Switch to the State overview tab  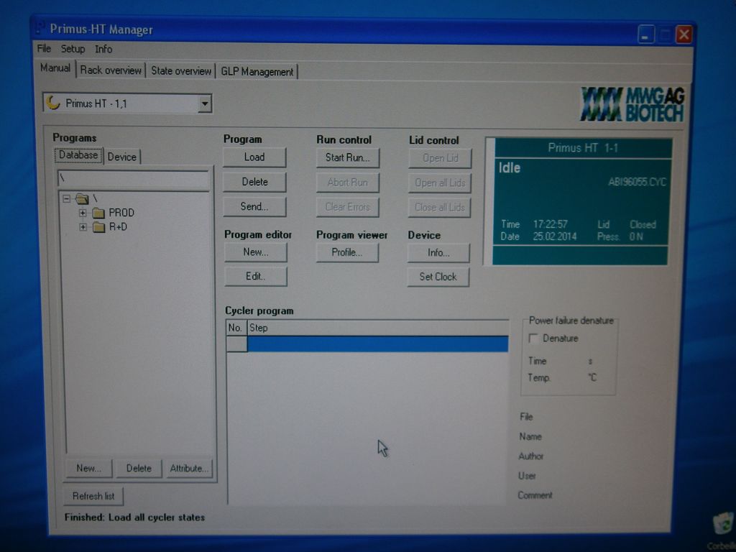pos(180,71)
